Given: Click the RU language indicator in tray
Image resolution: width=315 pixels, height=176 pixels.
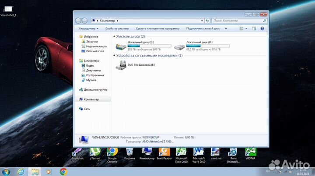Looking at the screenshot, I should pyautogui.click(x=268, y=171).
